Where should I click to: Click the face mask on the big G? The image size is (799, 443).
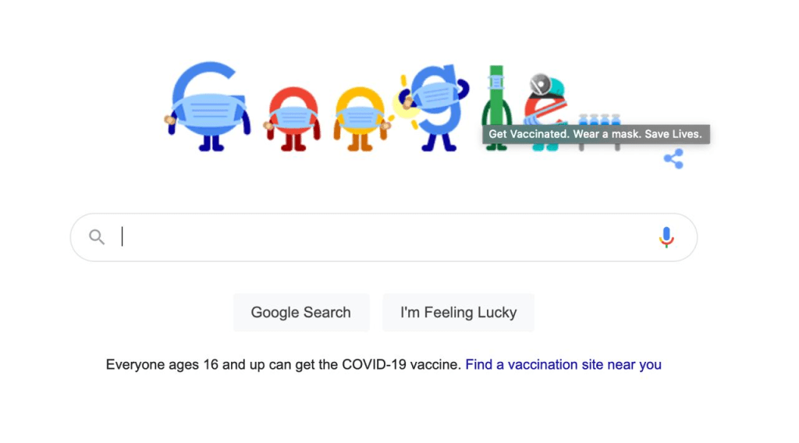(x=208, y=113)
